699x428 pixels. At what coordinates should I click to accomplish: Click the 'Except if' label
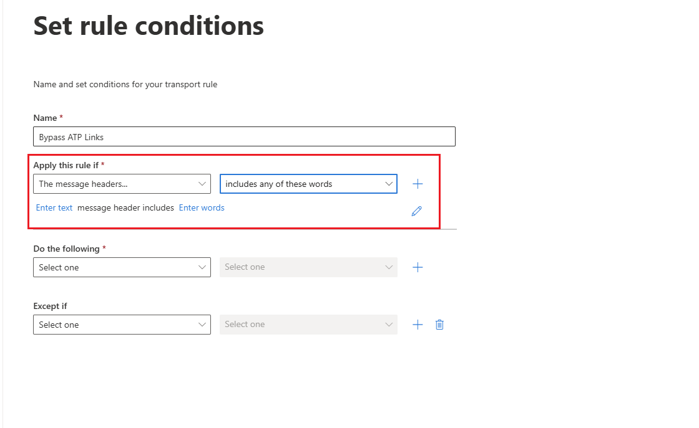pyautogui.click(x=50, y=306)
